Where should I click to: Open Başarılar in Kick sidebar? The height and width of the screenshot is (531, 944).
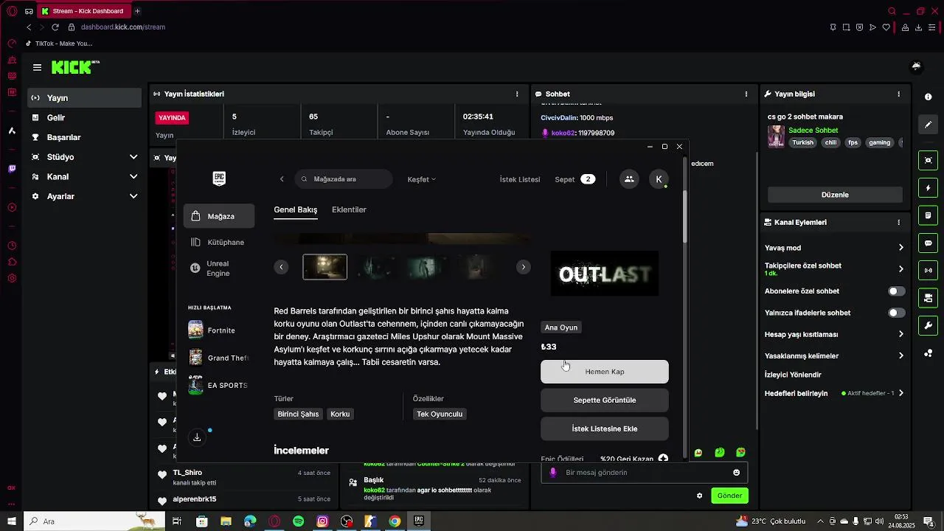pos(85,137)
